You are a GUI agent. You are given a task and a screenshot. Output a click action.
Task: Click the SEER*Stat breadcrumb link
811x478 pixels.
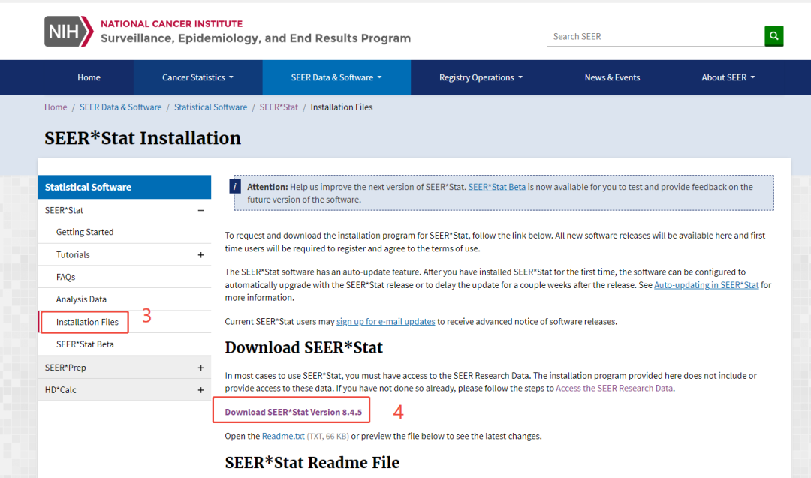tap(279, 107)
